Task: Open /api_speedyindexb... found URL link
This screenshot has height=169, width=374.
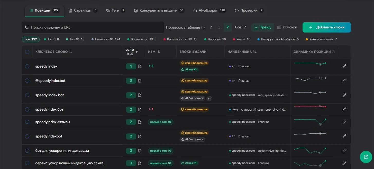Action: coord(272,95)
